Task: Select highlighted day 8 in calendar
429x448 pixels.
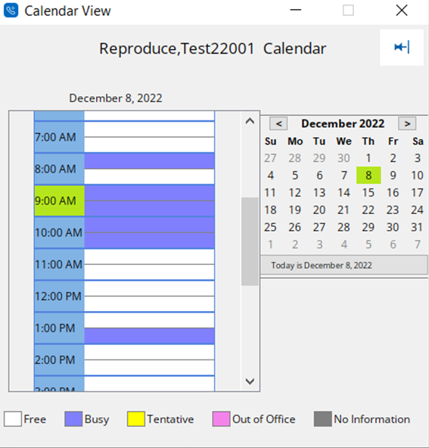Action: (368, 175)
